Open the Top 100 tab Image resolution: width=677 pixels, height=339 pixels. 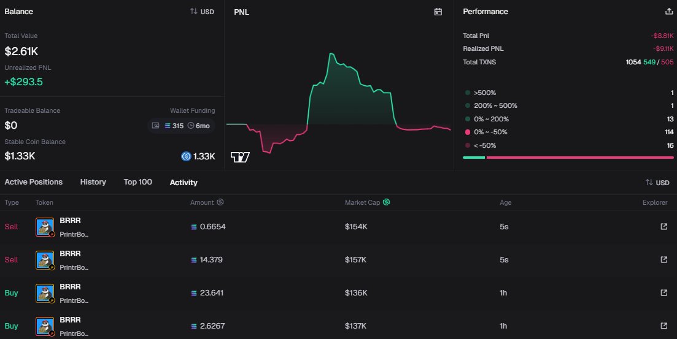137,182
